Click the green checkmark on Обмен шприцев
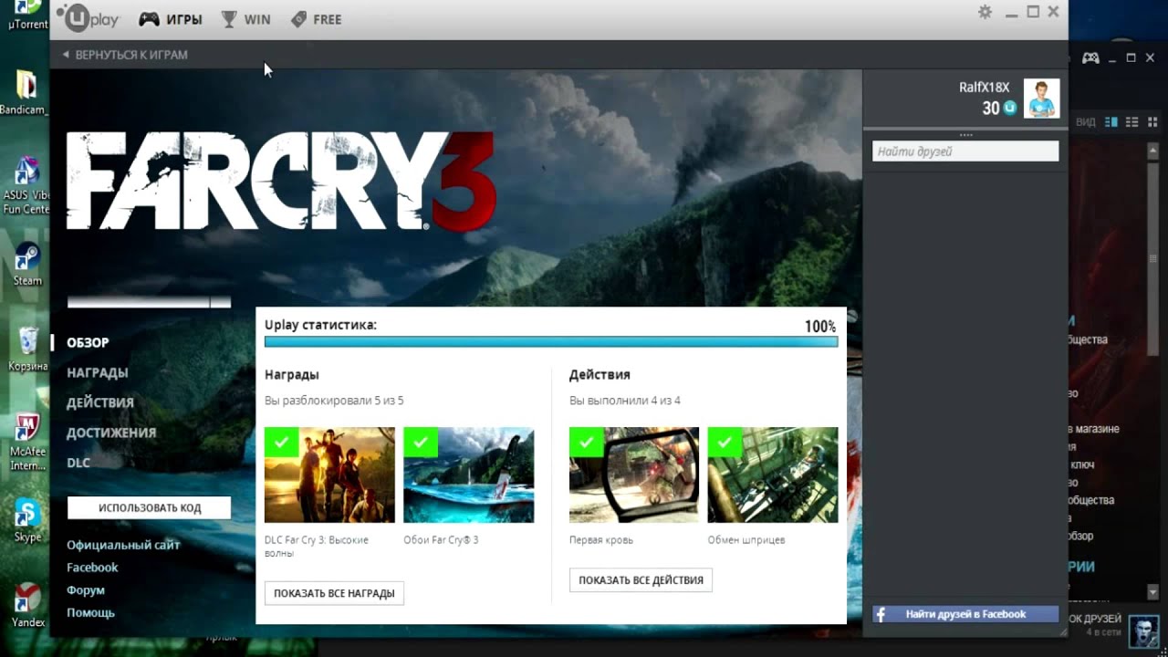This screenshot has height=657, width=1168. [x=724, y=442]
